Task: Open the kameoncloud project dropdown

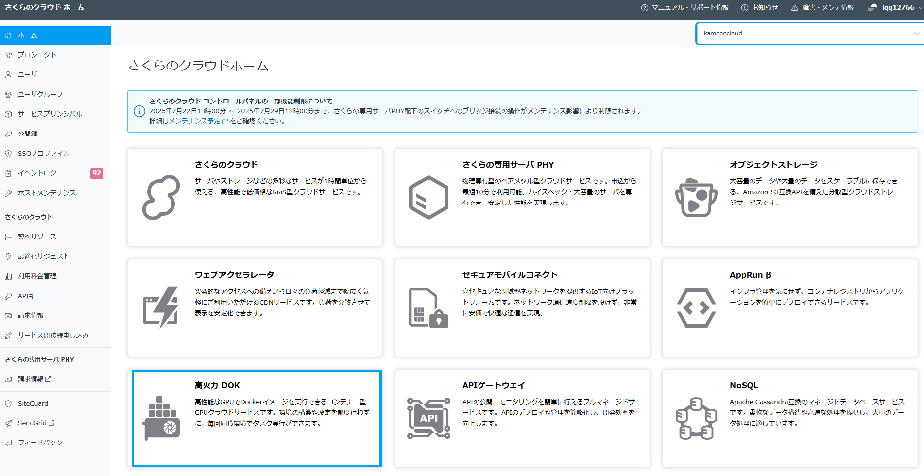Action: 810,34
